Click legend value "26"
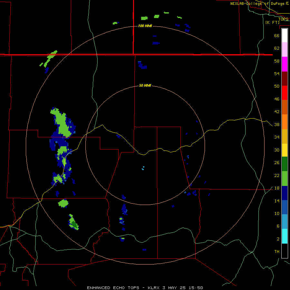This screenshot has width=290, height=290. 277,163
